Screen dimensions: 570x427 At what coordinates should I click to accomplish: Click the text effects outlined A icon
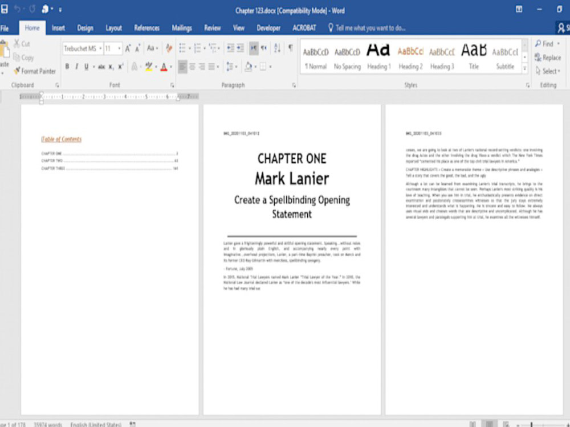(135, 67)
